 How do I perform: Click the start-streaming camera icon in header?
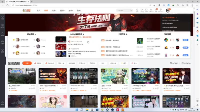pos(146,10)
